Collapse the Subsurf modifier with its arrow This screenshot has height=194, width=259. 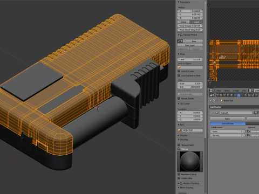click(x=212, y=113)
